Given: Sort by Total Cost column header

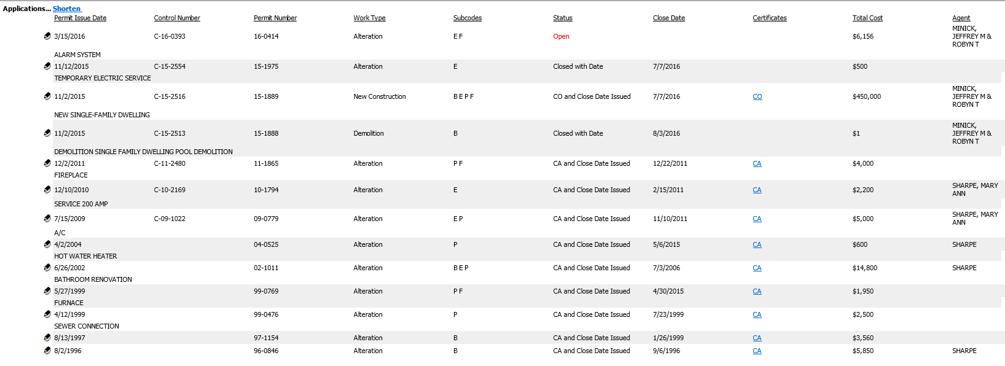Looking at the screenshot, I should (x=867, y=18).
